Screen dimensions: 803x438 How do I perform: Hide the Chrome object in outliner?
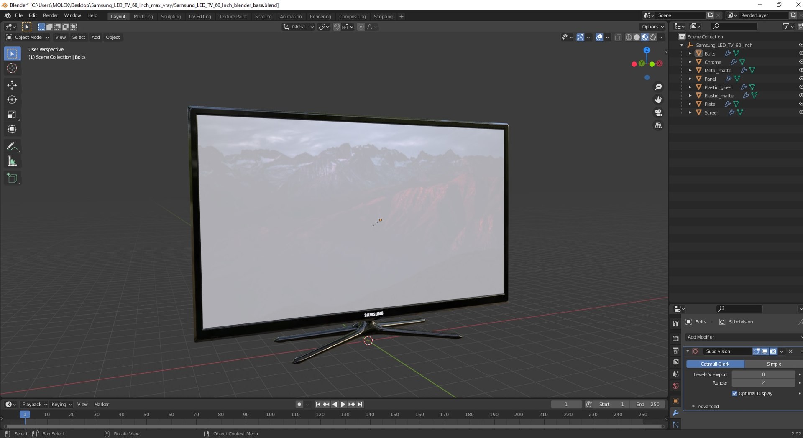point(800,62)
